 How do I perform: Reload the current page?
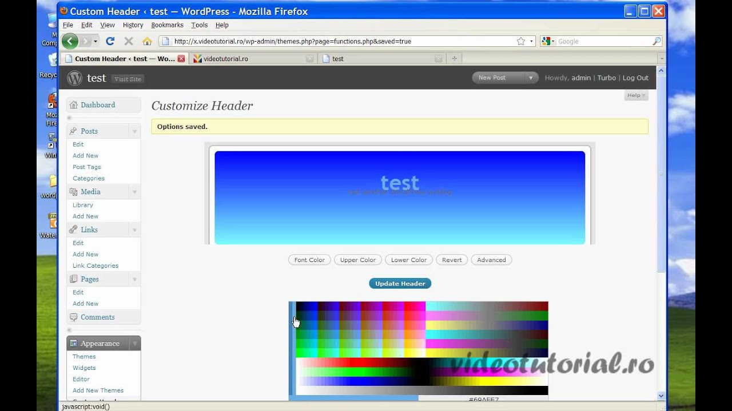110,41
